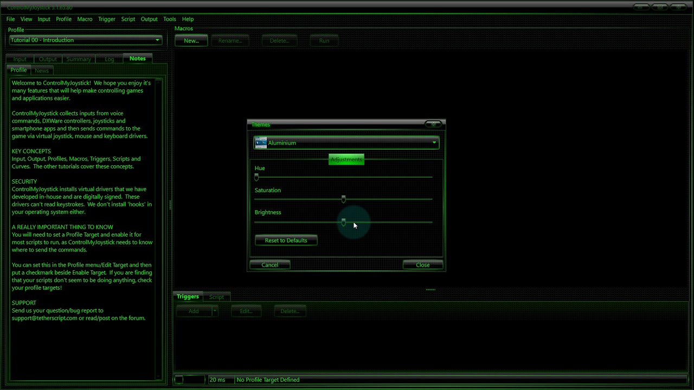Click inside the profile notes text area

click(x=82, y=229)
